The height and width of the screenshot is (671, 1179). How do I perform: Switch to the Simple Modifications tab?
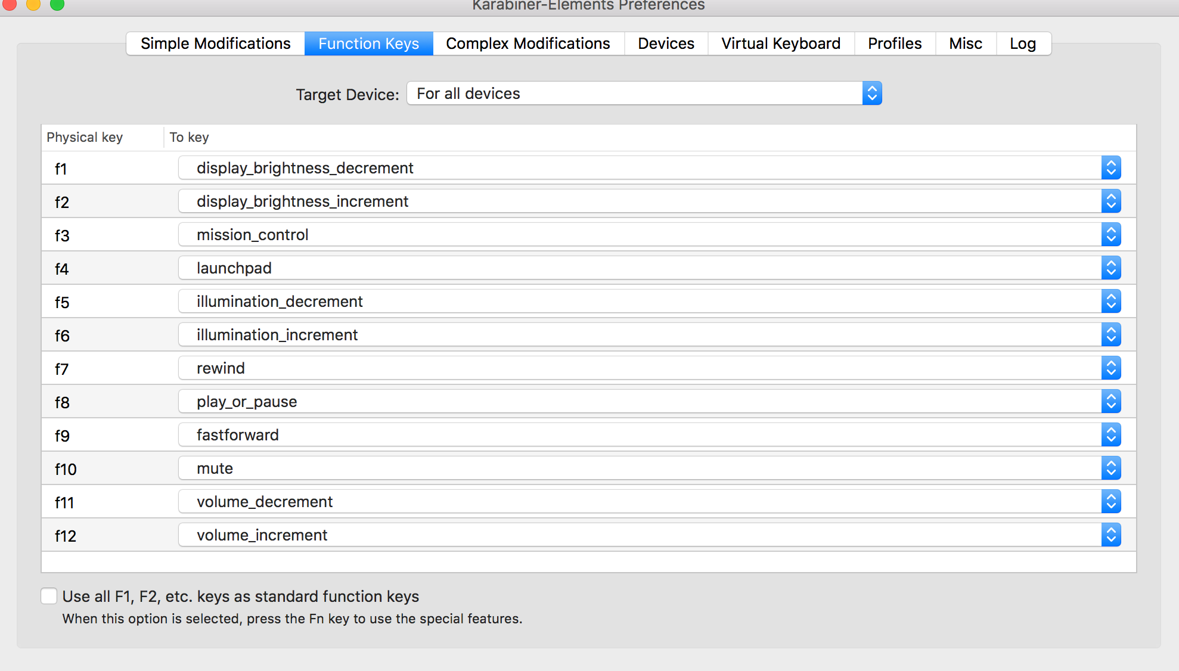215,44
